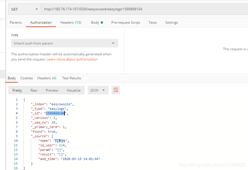Open the request Settings tab

(171, 22)
